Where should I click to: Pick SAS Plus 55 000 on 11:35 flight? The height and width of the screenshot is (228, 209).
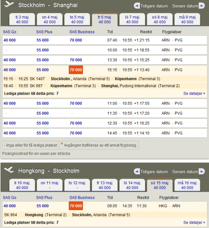(42, 113)
